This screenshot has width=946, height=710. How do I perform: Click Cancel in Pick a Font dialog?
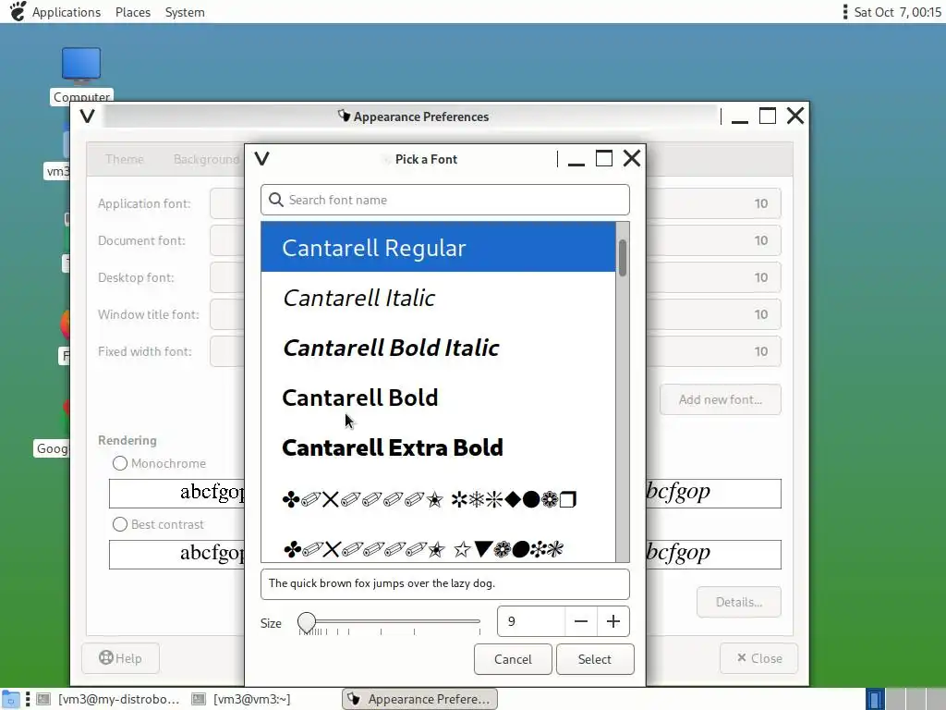(513, 659)
